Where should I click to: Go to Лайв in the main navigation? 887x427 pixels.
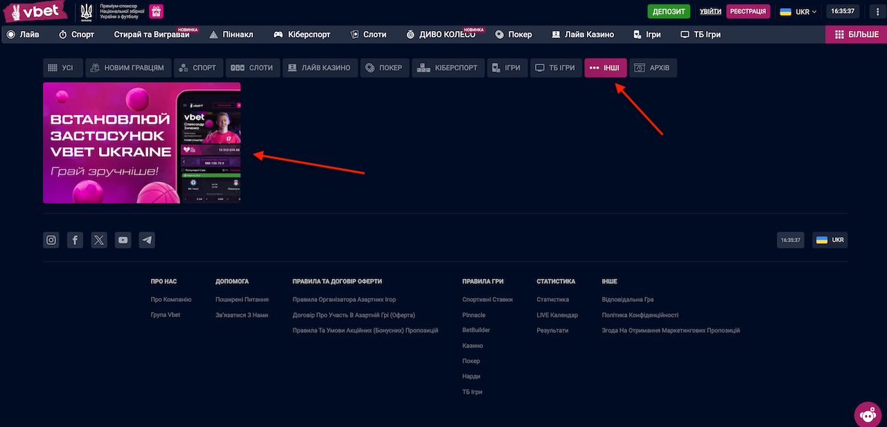click(x=23, y=34)
